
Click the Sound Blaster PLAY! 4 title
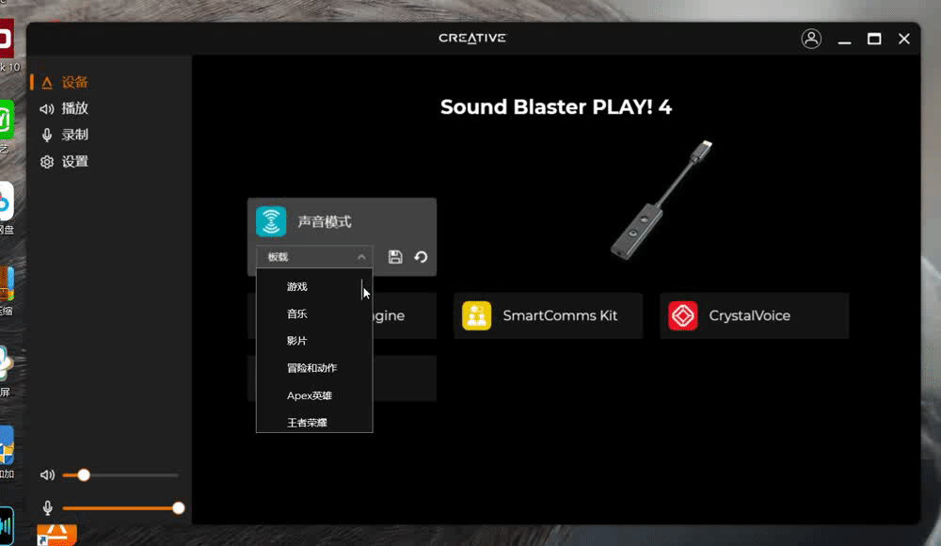(556, 107)
